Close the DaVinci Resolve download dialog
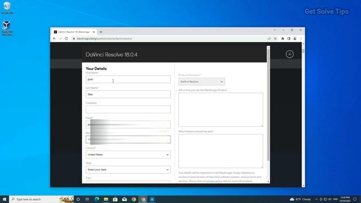 (289, 54)
